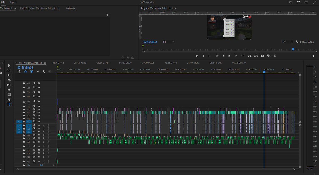This screenshot has width=319, height=175.
Task: Switch to the Export tab
Action: (13, 2)
